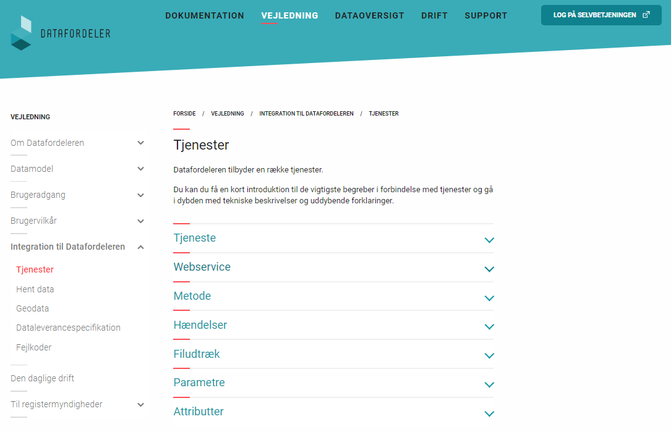Viewport: 671px width, 432px height.
Task: Expand the Brugeradgang sidebar chevron
Action: click(x=140, y=195)
